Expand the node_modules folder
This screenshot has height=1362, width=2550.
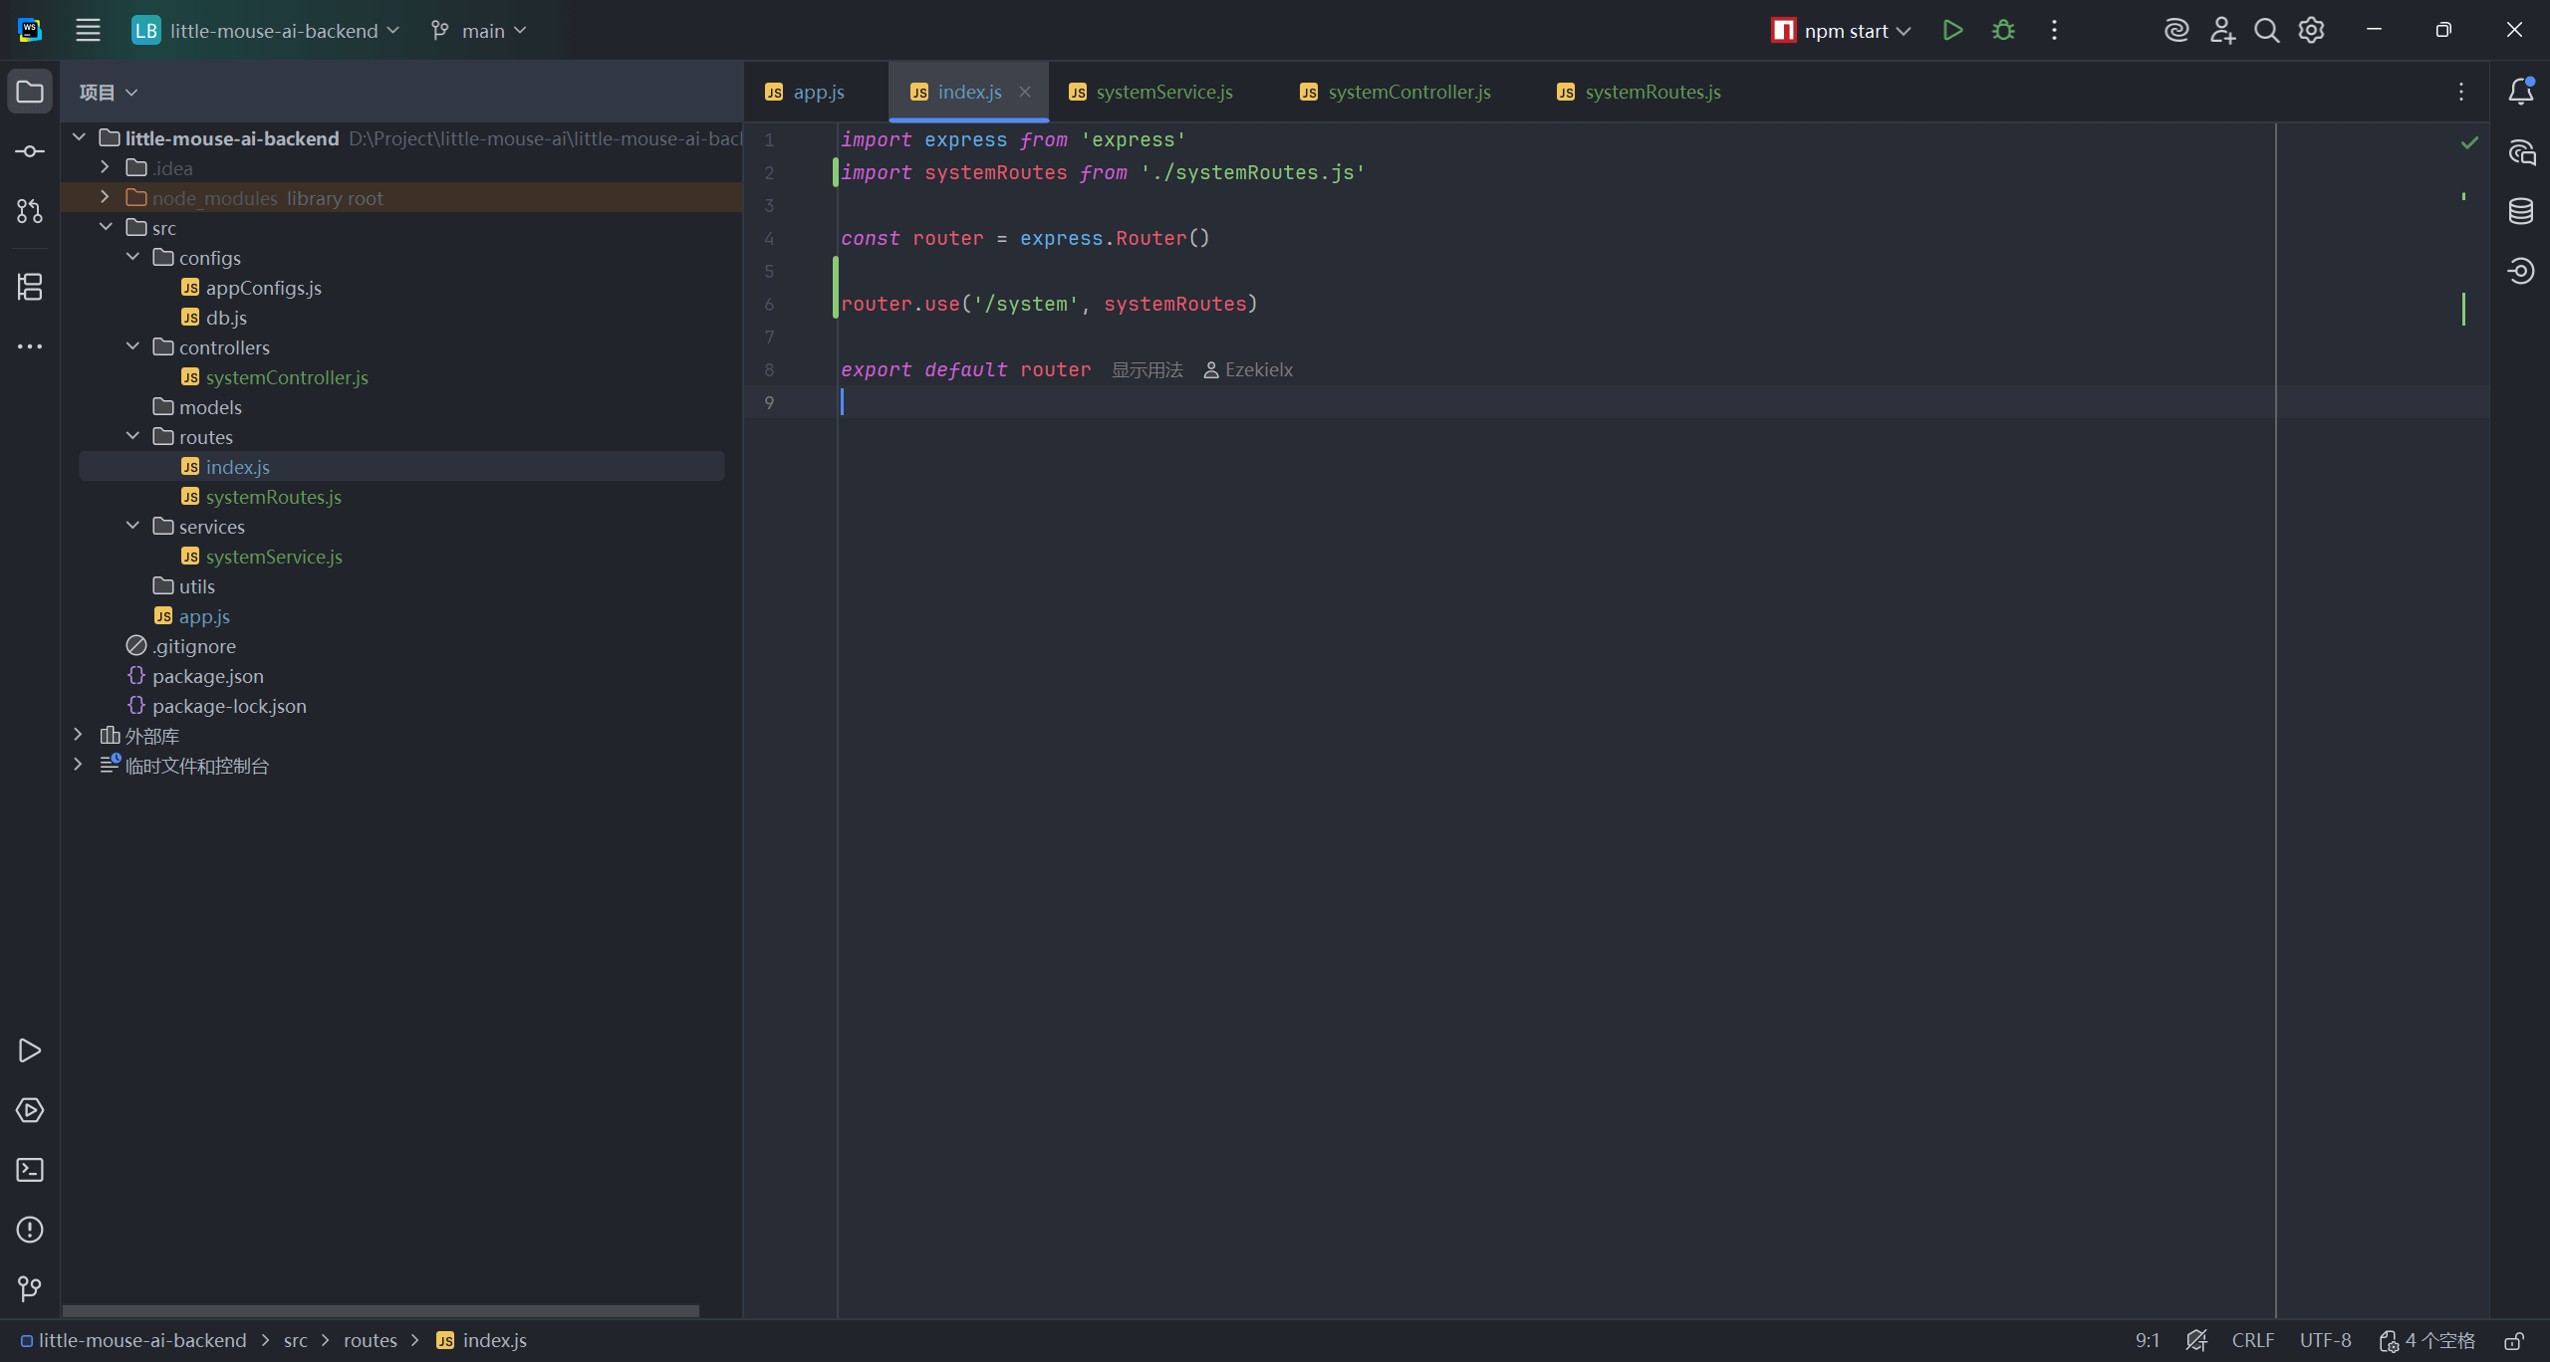(105, 197)
